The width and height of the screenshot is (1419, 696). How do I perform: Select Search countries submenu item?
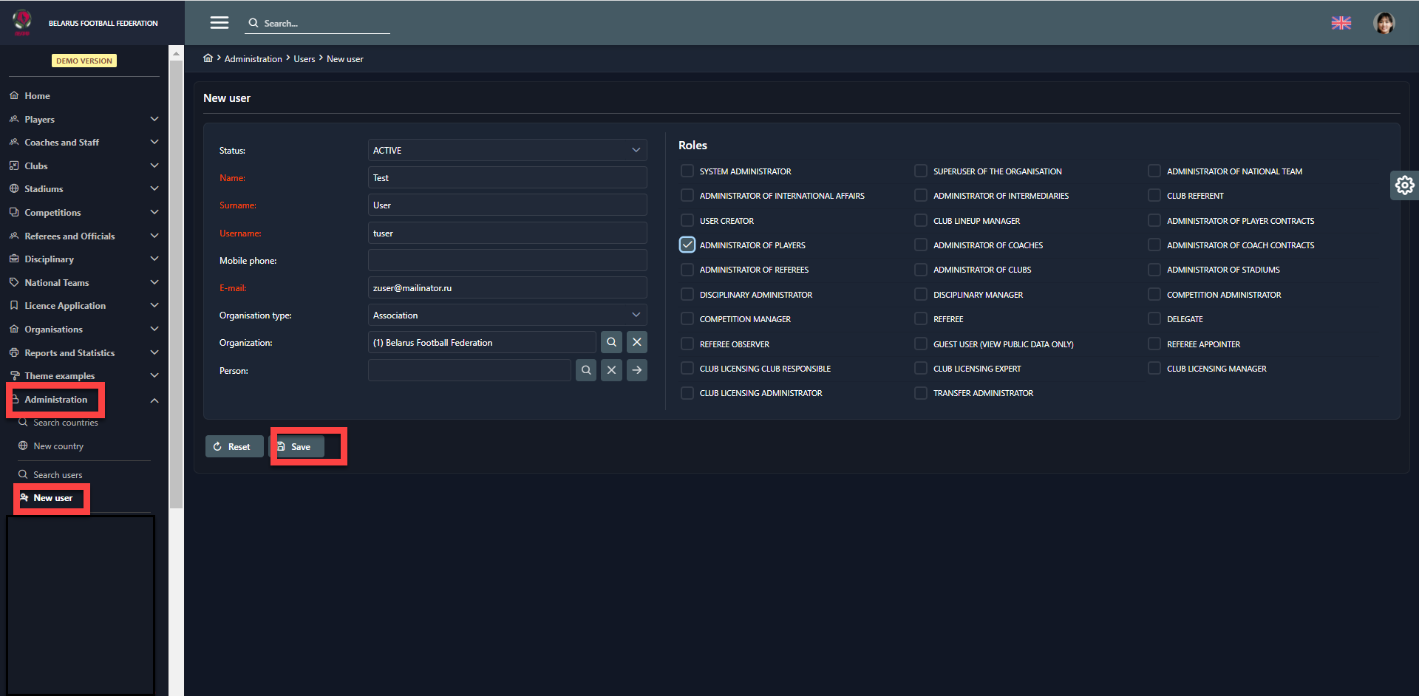[x=66, y=423]
